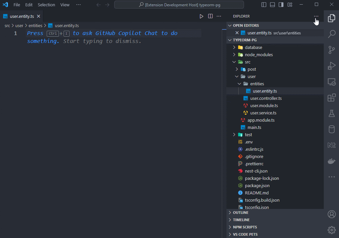This screenshot has height=238, width=339.
Task: Open the Accounts menu
Action: tap(331, 214)
